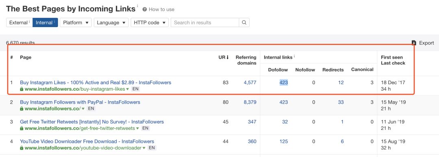Click lock icon next to youtube-video-downloader URL
The image size is (439, 157).
[22, 148]
